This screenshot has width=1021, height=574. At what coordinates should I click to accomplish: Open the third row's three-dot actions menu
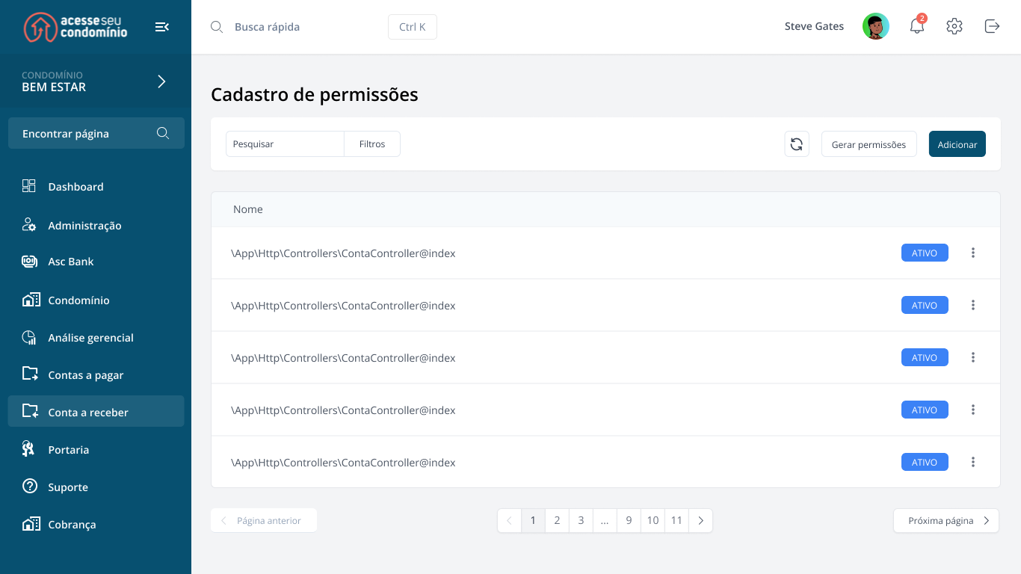click(x=973, y=357)
